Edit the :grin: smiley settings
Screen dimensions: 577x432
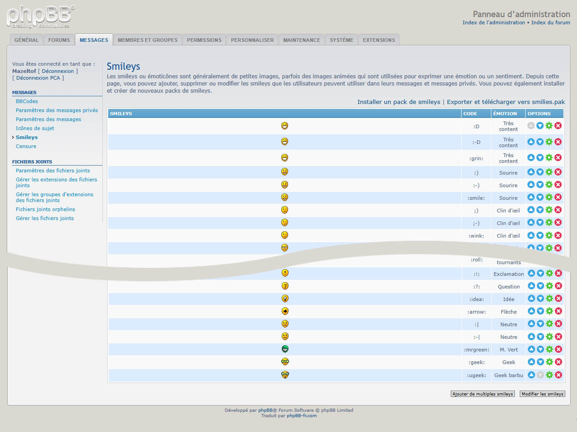[x=549, y=157]
